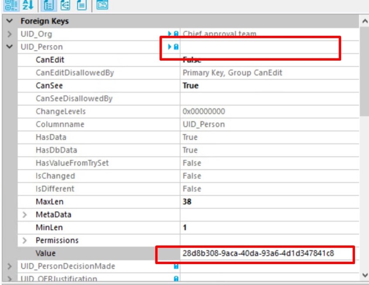Select the HasValueFromTrySet property name
Screen dimensions: 369x285
pyautogui.click(x=72, y=163)
